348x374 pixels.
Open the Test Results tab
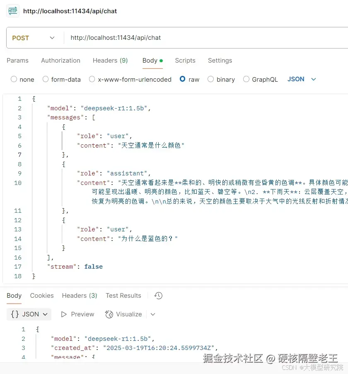click(x=123, y=296)
